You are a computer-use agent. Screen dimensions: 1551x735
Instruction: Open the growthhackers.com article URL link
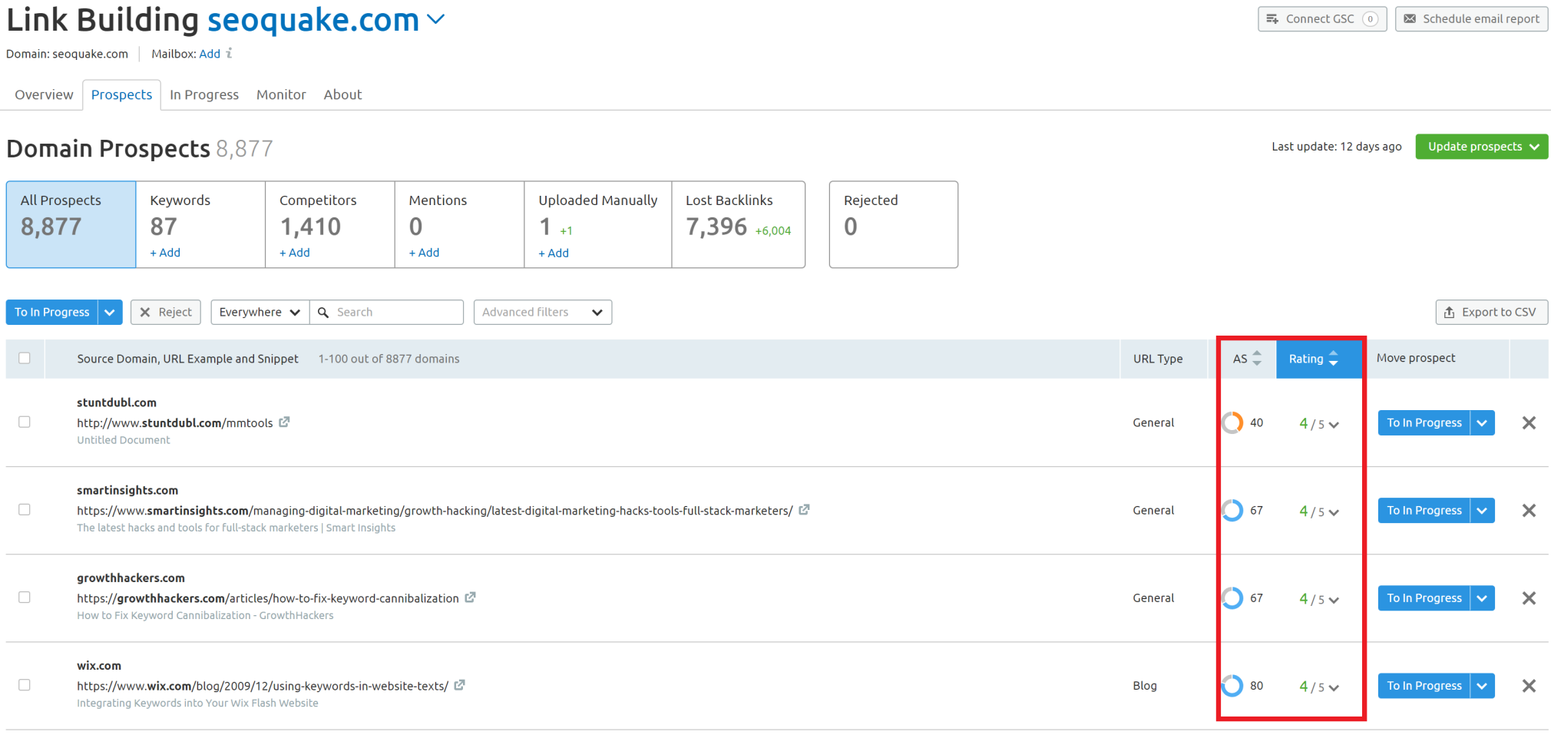pyautogui.click(x=268, y=598)
